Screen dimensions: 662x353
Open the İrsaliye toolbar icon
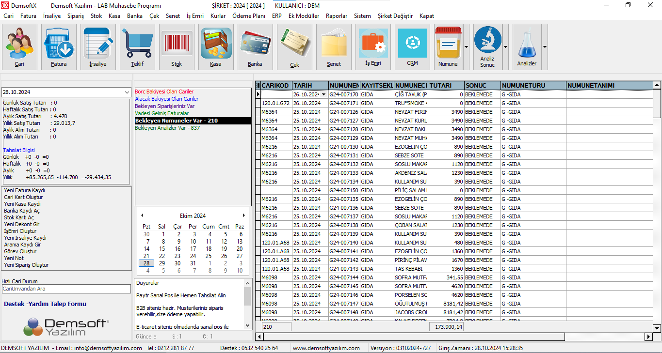click(98, 47)
